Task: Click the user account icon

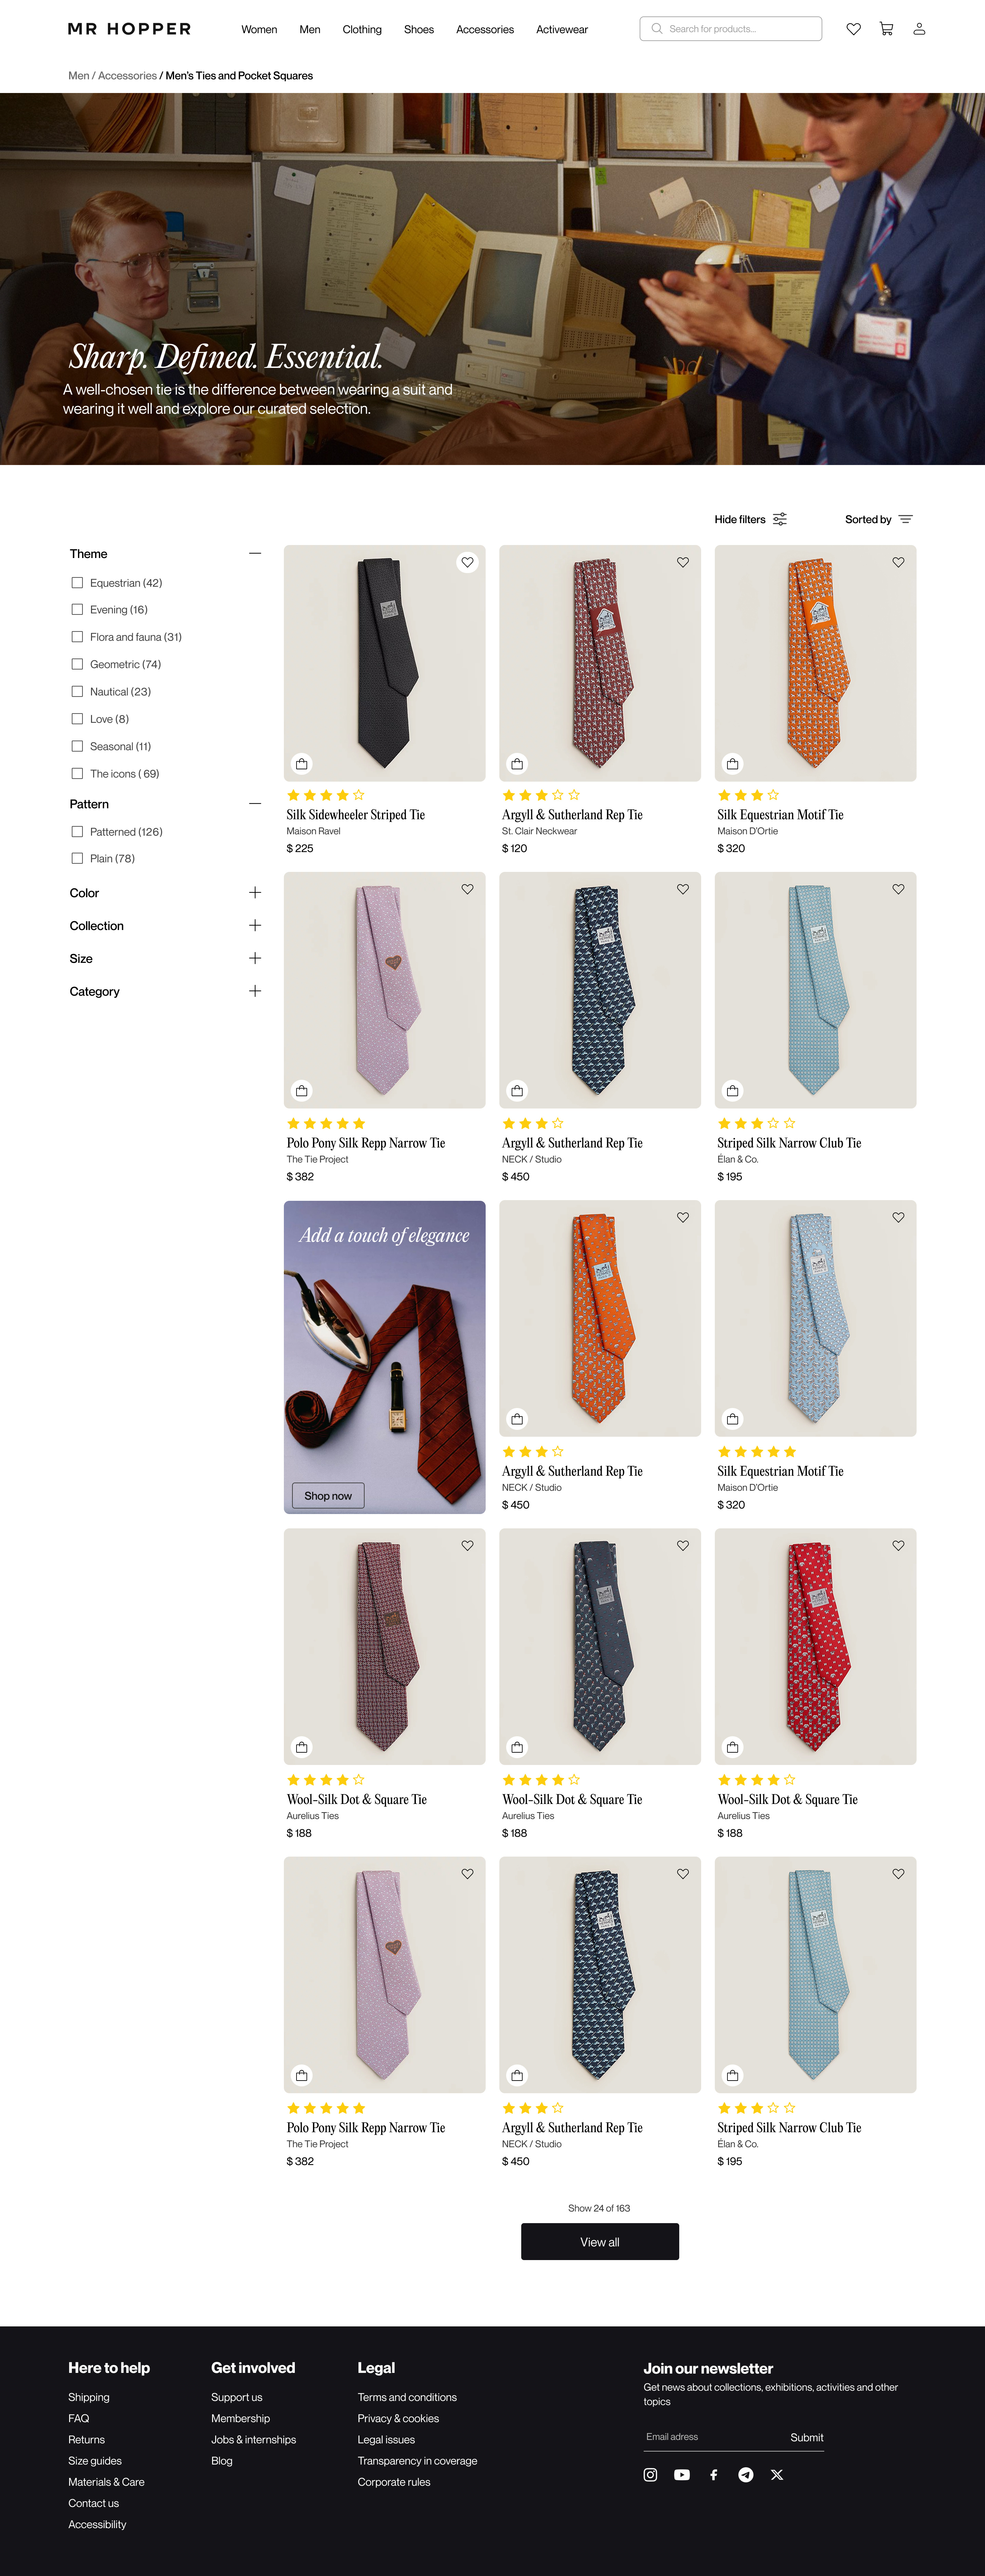Action: coord(919,29)
